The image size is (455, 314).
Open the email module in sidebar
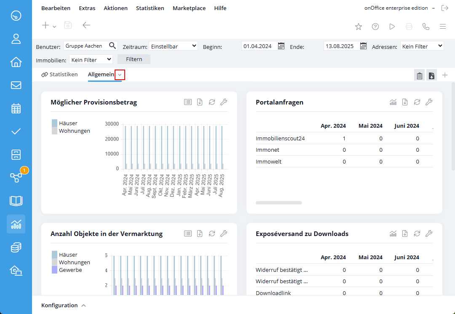(16, 85)
